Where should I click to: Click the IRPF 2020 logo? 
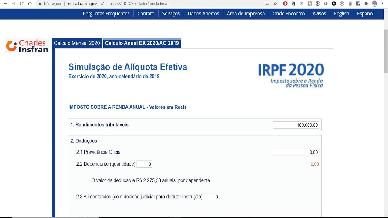click(x=291, y=75)
